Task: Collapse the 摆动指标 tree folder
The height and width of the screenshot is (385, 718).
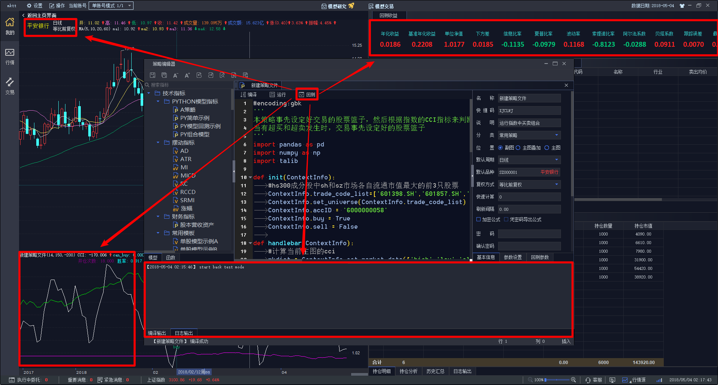Action: (158, 142)
